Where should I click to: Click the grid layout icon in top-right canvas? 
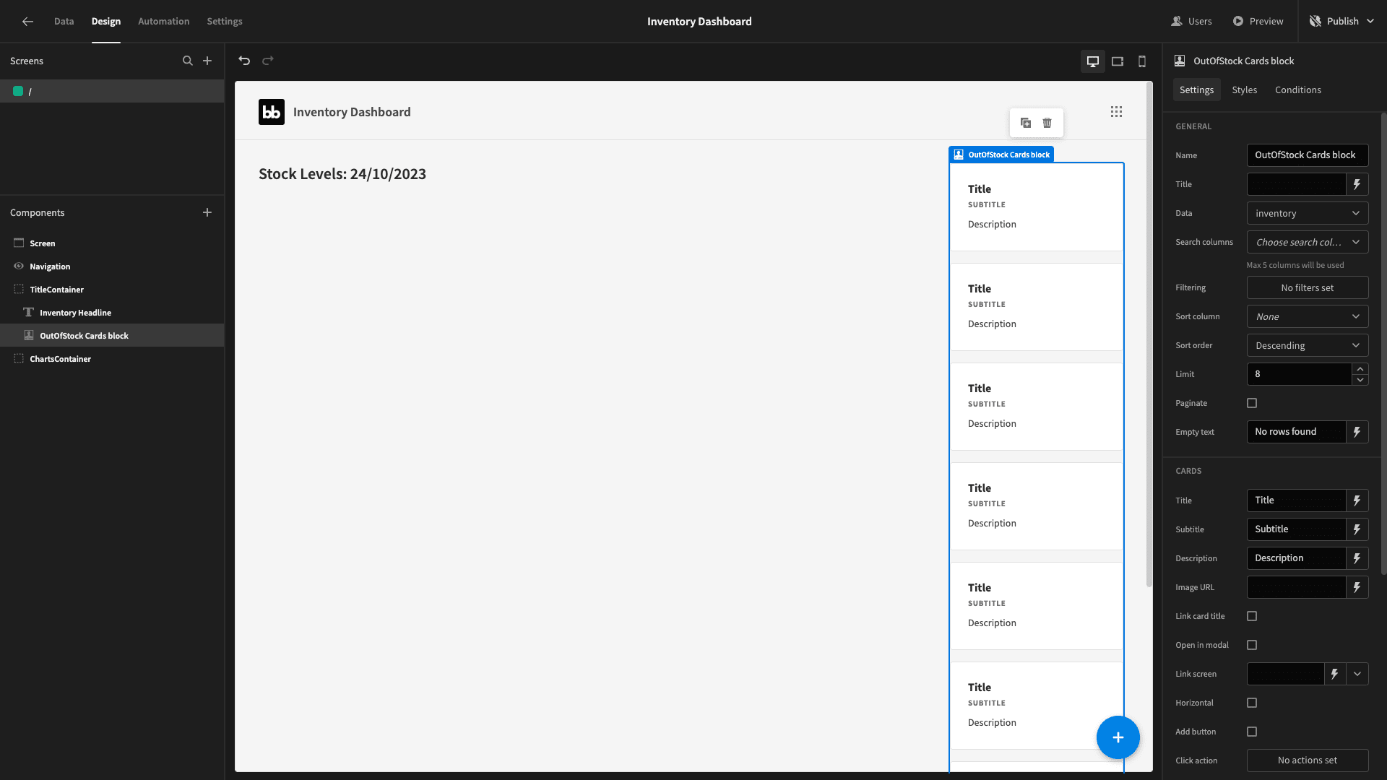[1116, 111]
